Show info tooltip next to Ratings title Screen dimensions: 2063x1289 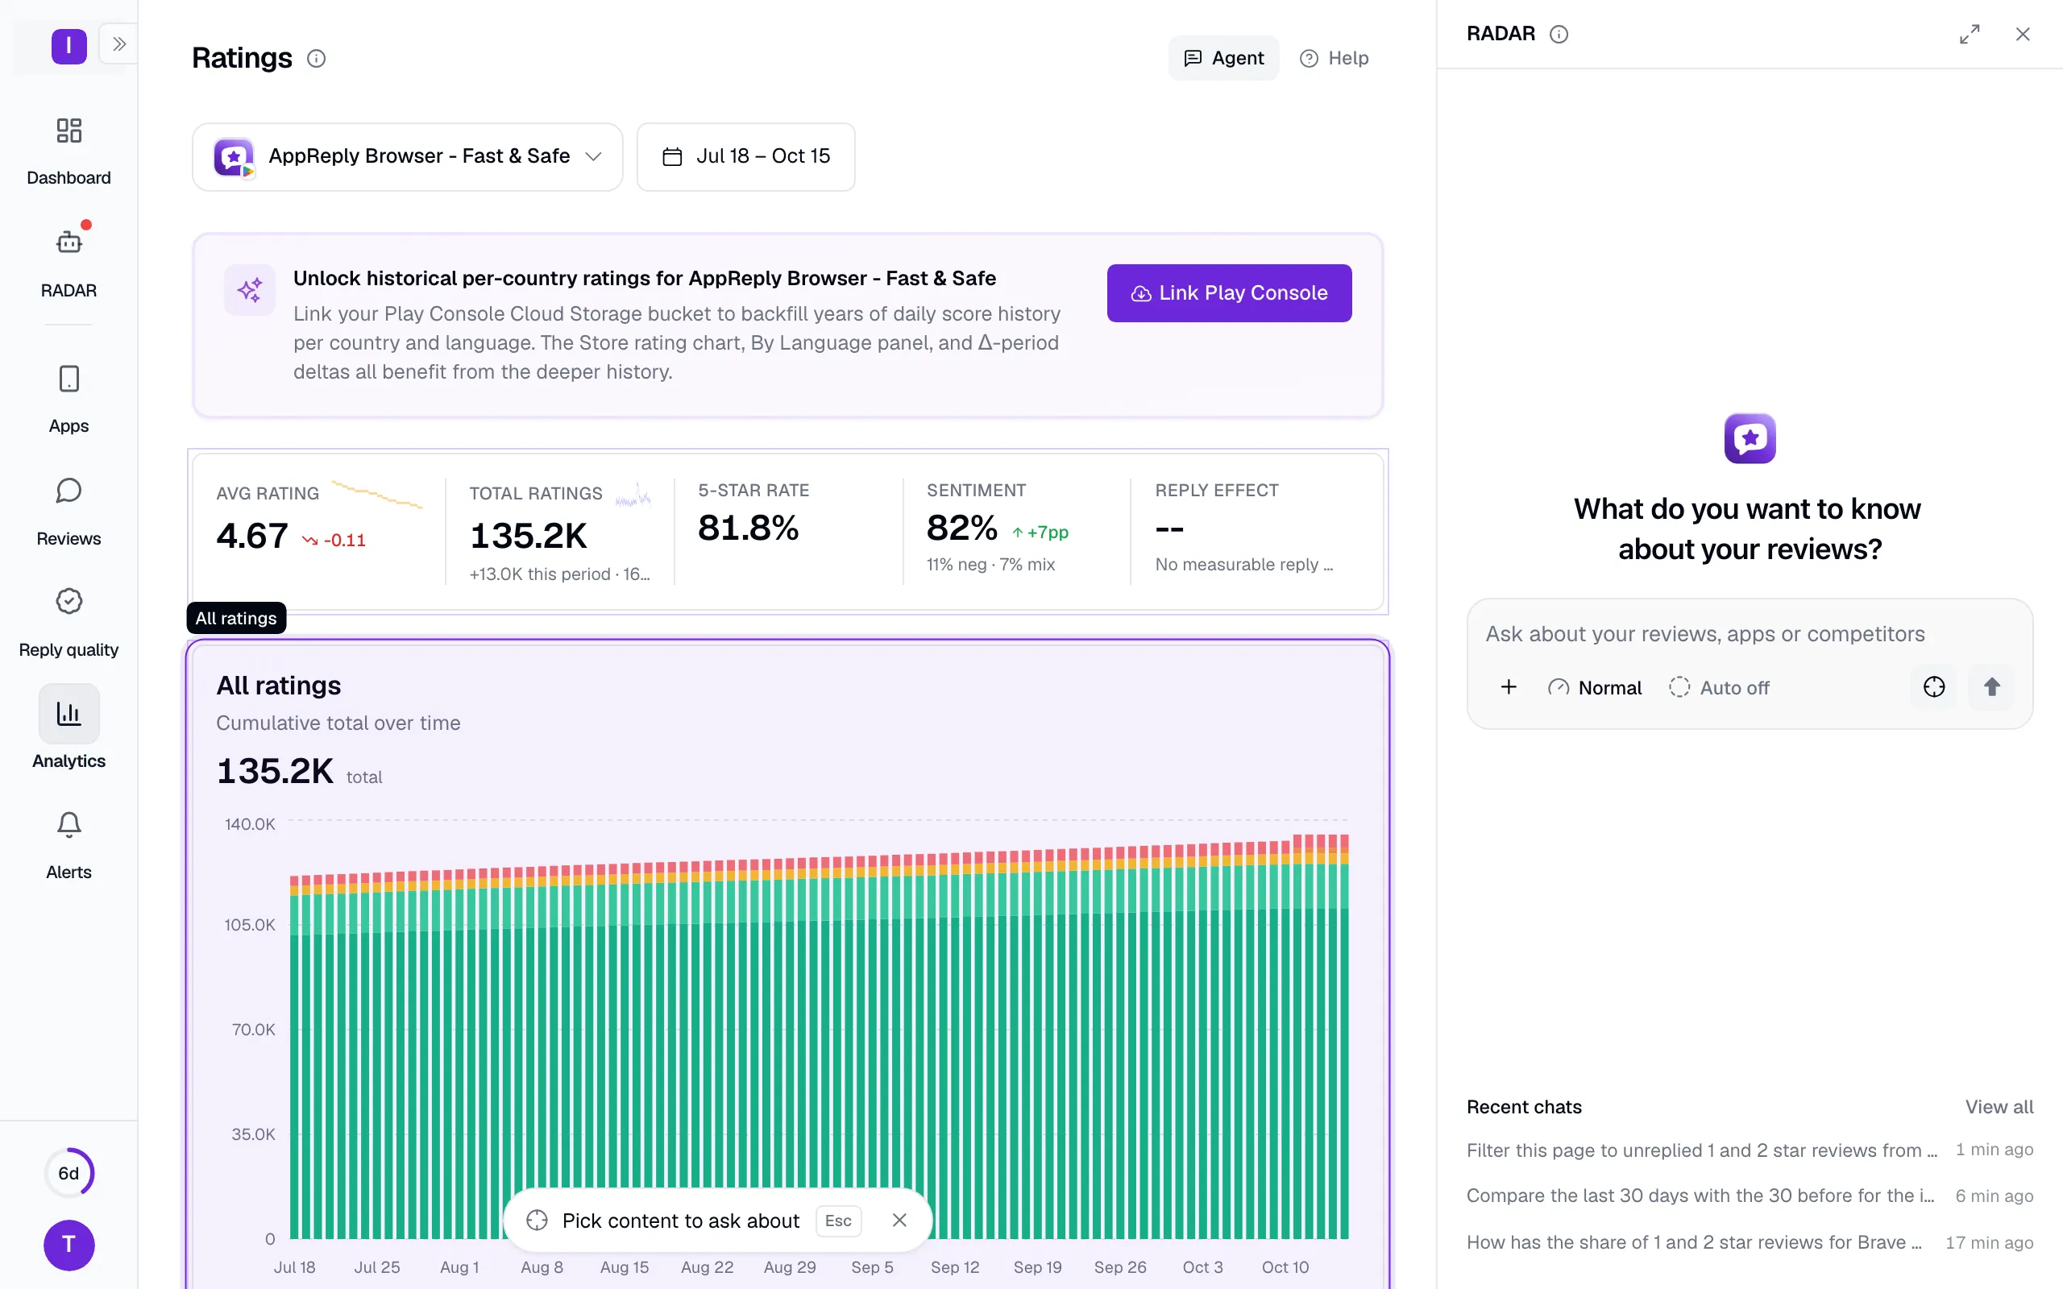point(316,58)
